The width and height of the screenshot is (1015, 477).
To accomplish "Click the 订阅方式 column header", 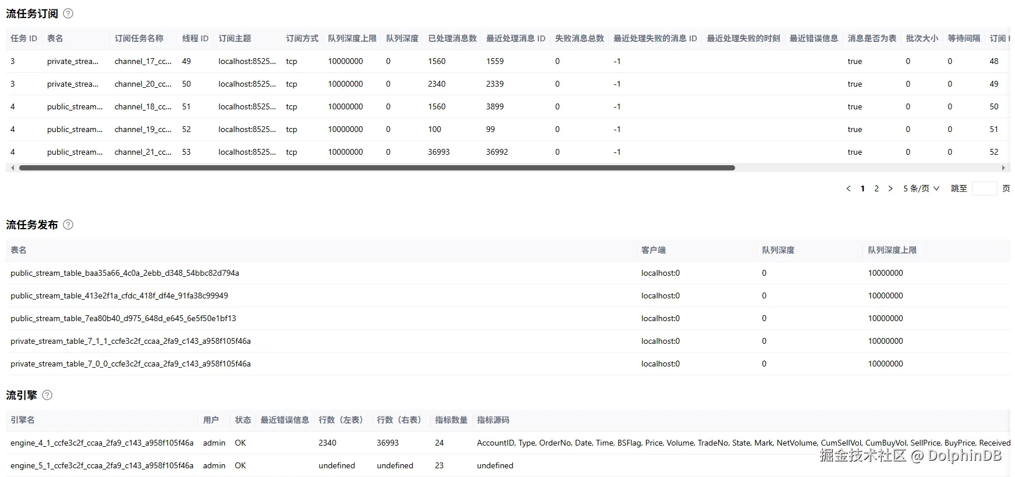I will tap(303, 38).
